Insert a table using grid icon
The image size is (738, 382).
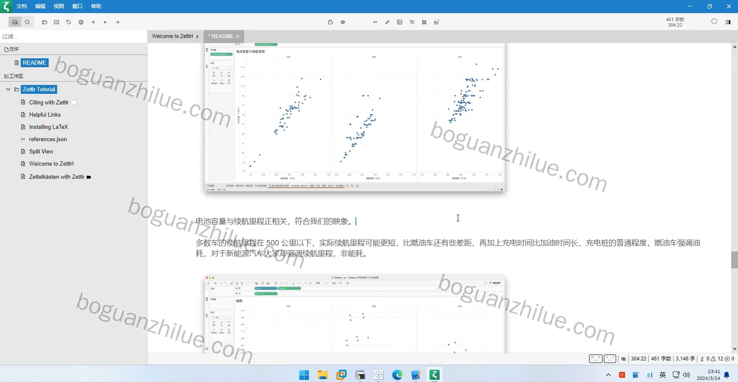(x=424, y=22)
